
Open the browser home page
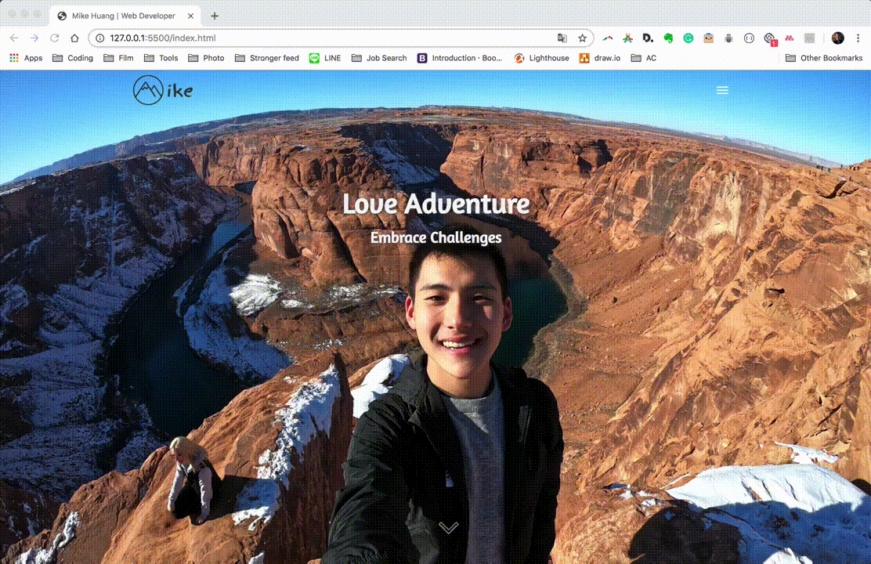74,38
